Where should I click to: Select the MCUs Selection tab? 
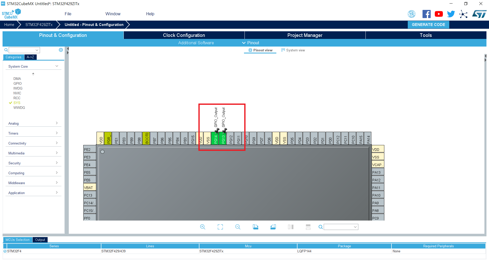coord(18,240)
